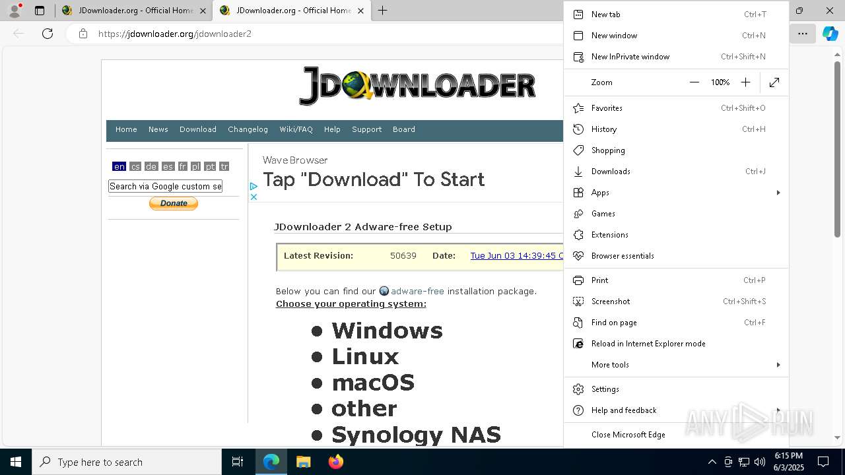Open the Board nav link
The width and height of the screenshot is (845, 475).
pyautogui.click(x=404, y=129)
